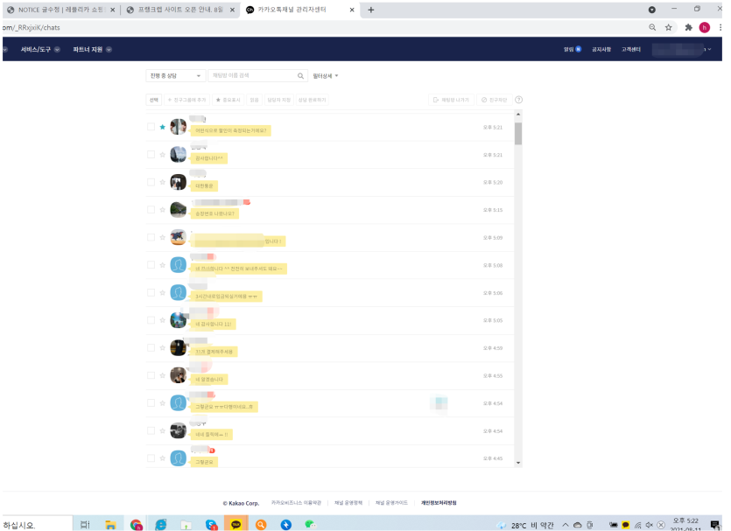731x531 pixels.
Task: Open 고객센터 in header
Action: tap(631, 49)
